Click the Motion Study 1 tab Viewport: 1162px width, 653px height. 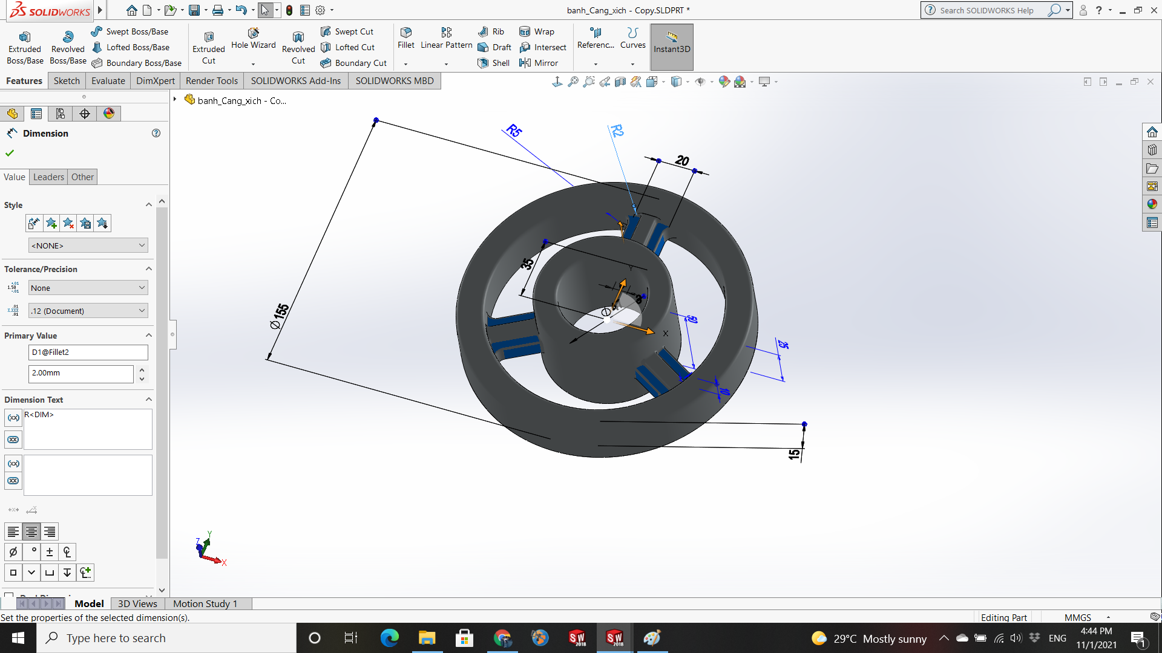click(205, 603)
